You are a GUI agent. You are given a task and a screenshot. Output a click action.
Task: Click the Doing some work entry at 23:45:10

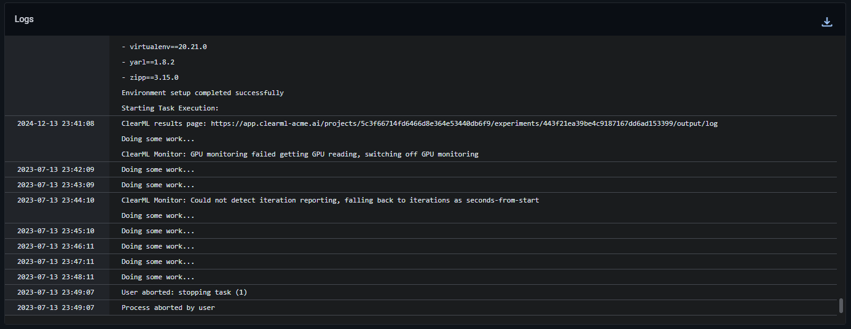click(x=158, y=231)
